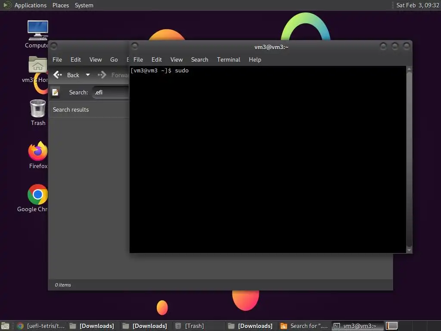Expand the Back history dropdown arrow
The height and width of the screenshot is (331, 441).
point(88,75)
